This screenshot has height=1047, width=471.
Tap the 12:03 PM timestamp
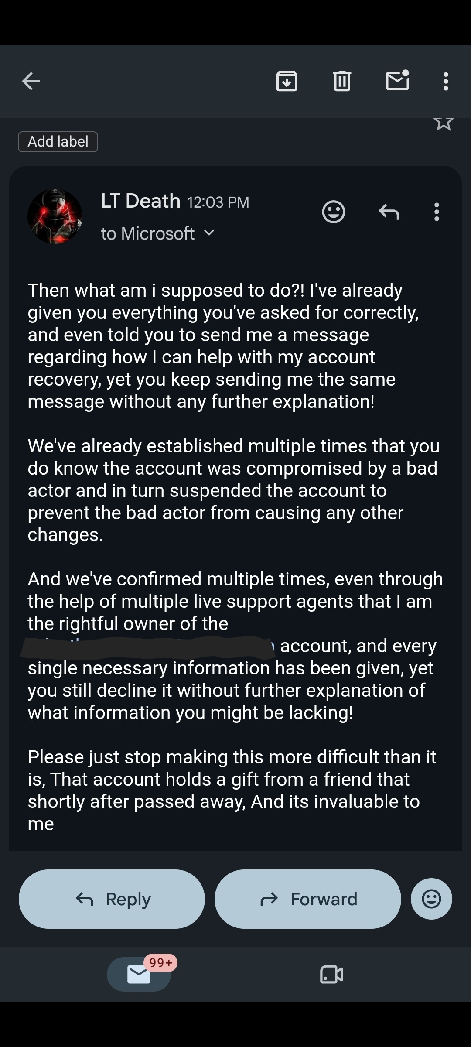click(x=218, y=202)
